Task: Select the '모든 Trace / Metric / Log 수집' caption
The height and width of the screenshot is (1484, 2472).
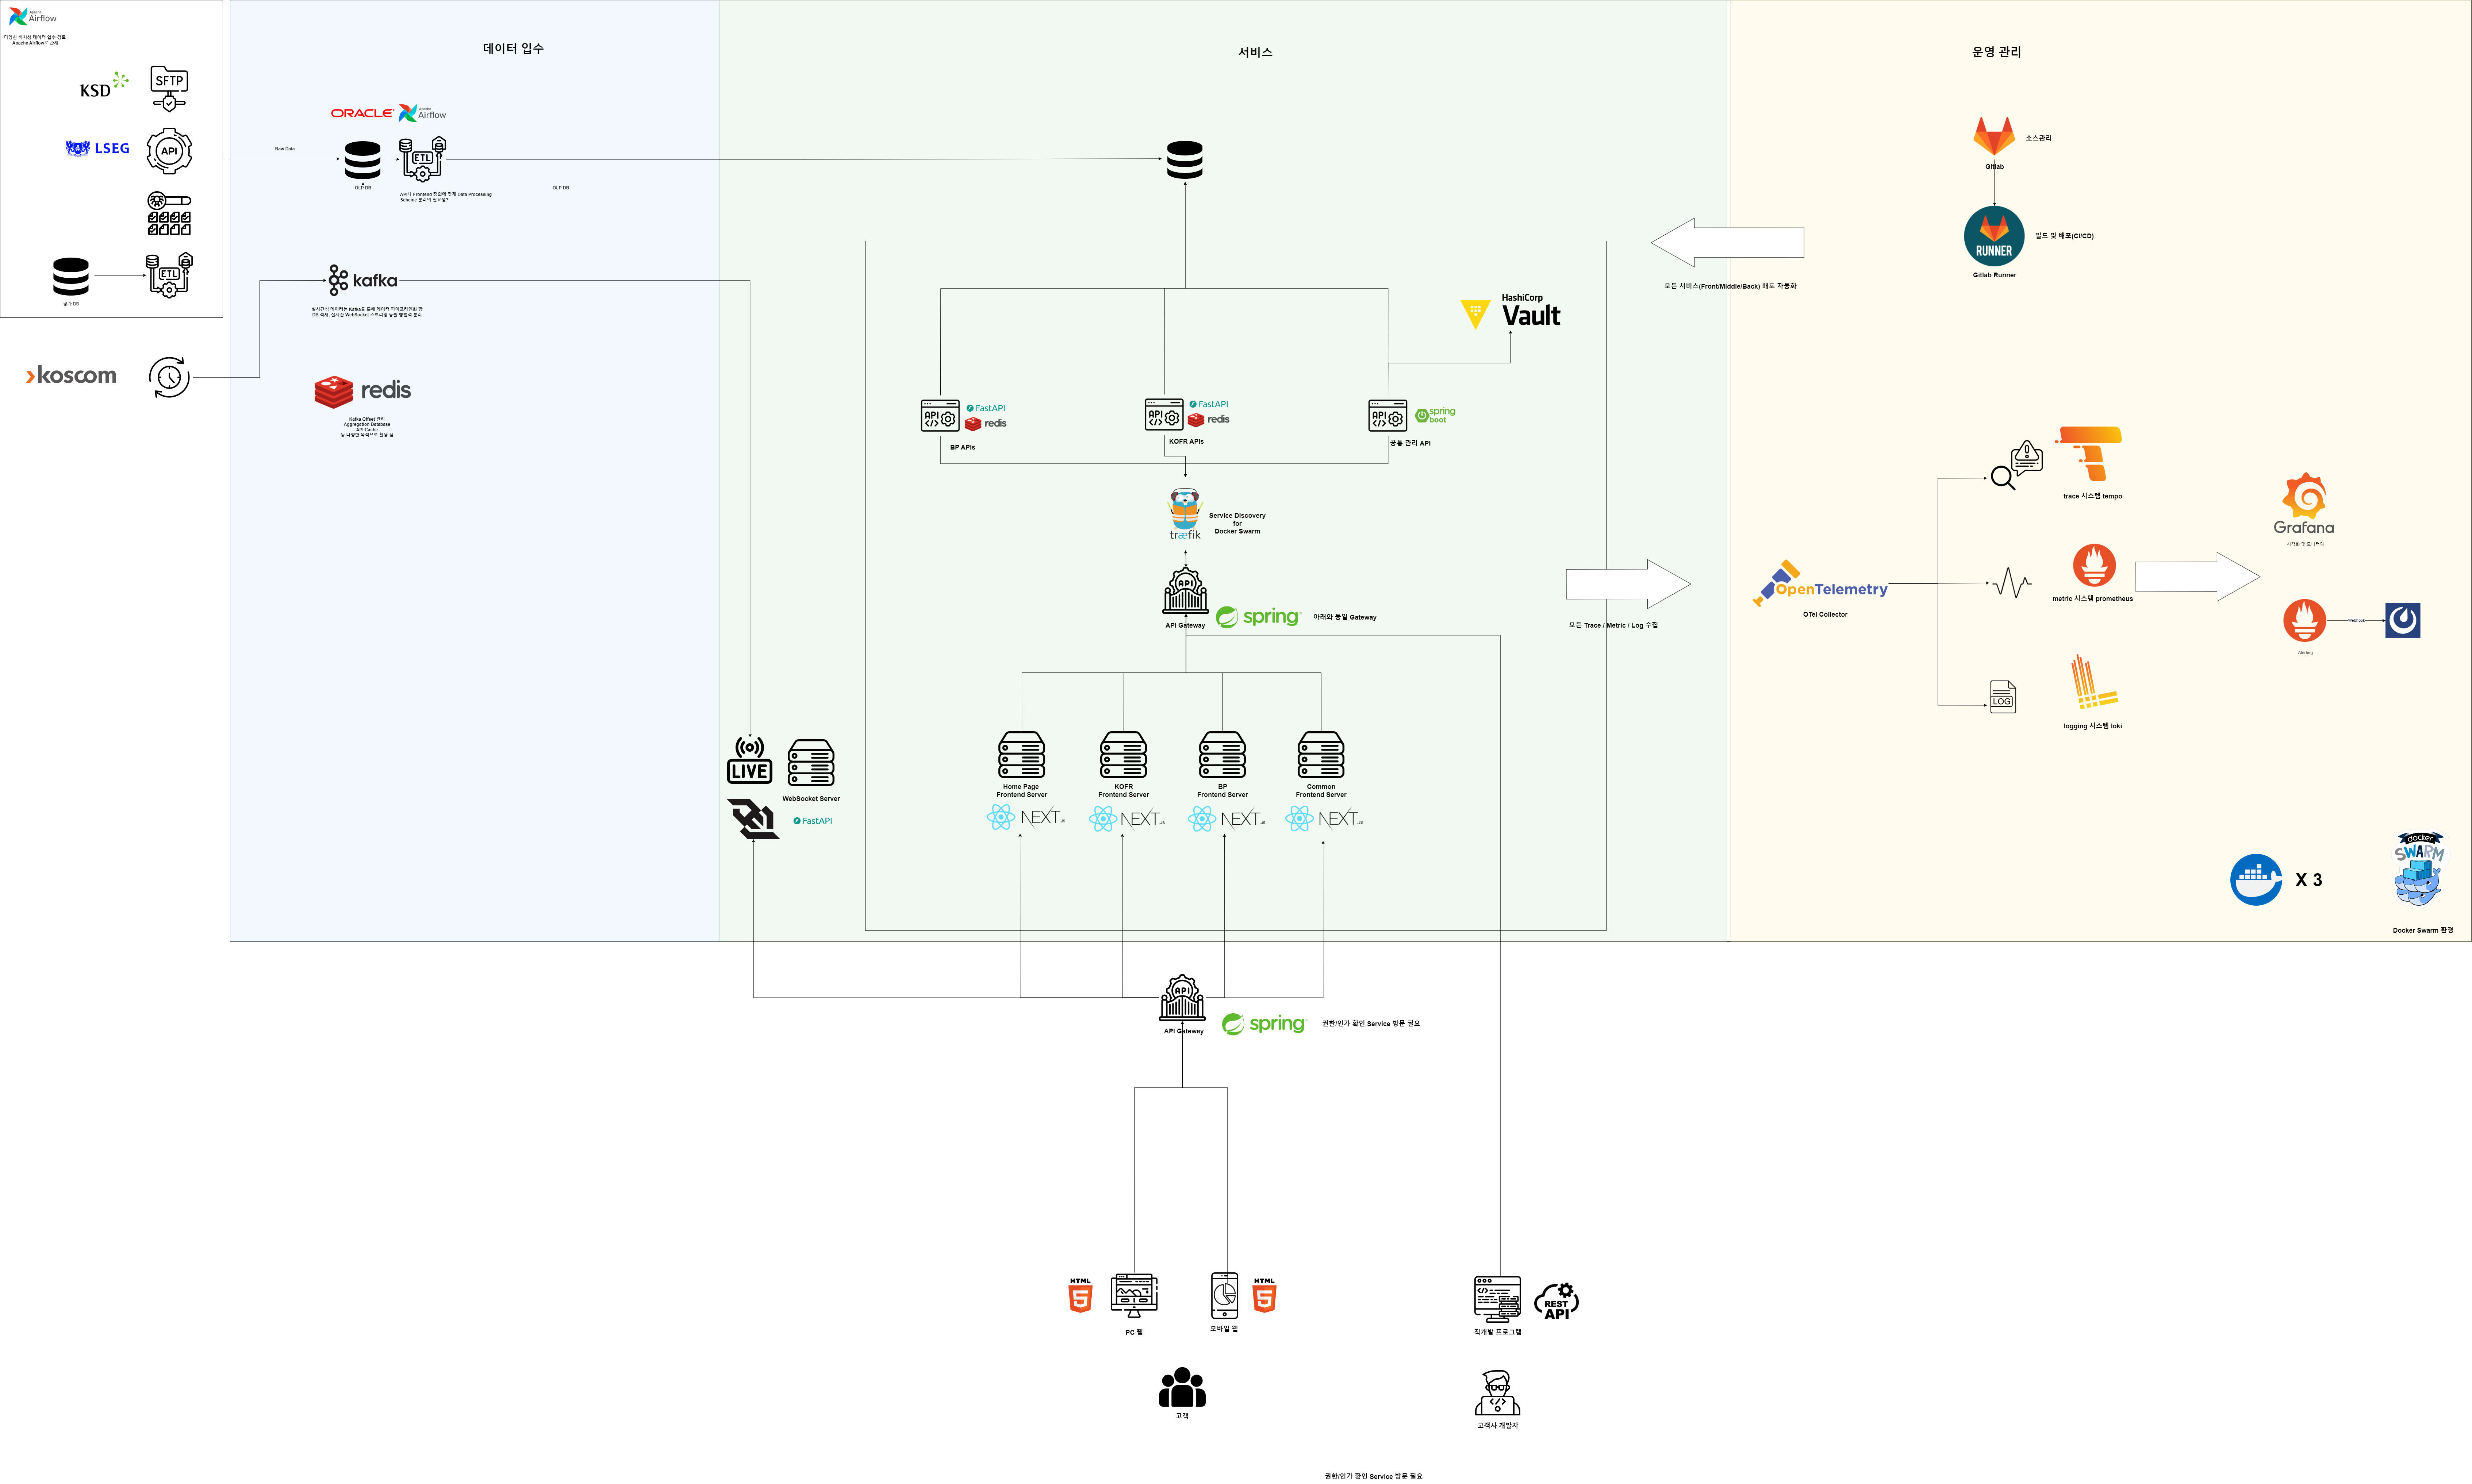Action: tap(1614, 625)
